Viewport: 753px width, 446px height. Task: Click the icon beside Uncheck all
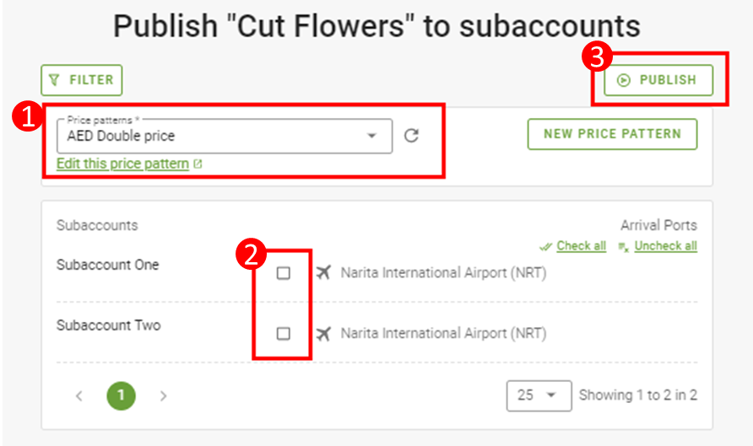(623, 247)
